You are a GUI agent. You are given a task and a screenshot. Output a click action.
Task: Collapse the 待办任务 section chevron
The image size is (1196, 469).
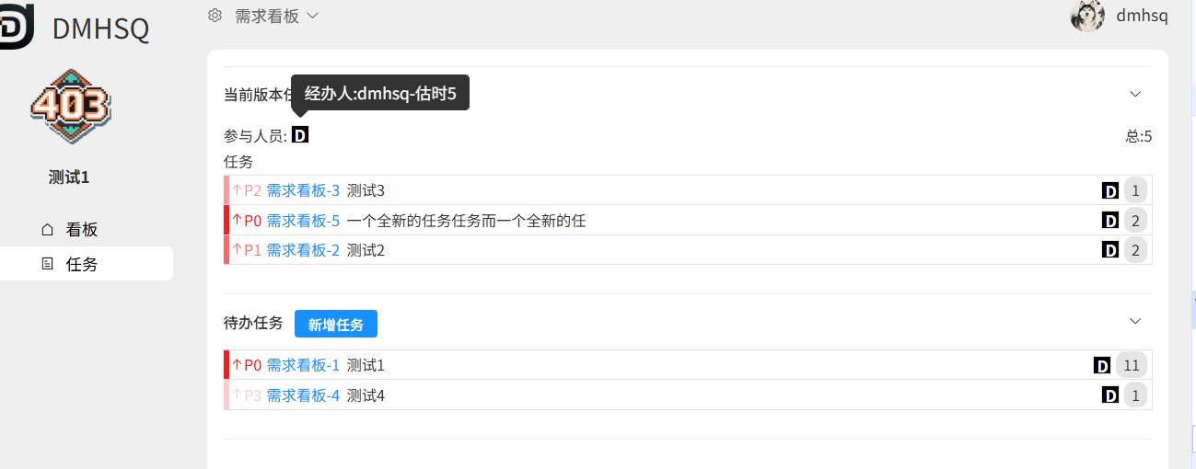tap(1135, 321)
